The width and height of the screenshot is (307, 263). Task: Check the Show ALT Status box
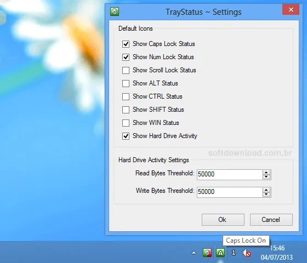(x=126, y=83)
